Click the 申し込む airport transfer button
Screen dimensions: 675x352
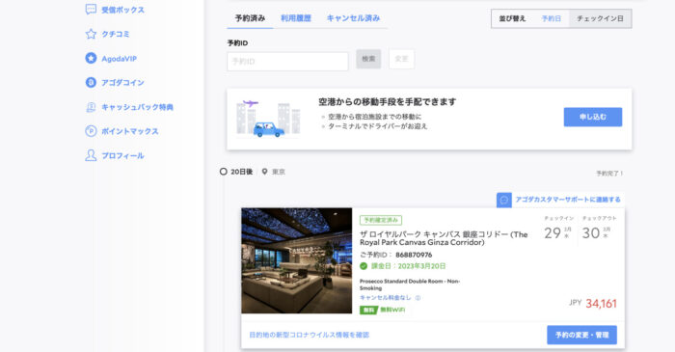click(x=593, y=117)
